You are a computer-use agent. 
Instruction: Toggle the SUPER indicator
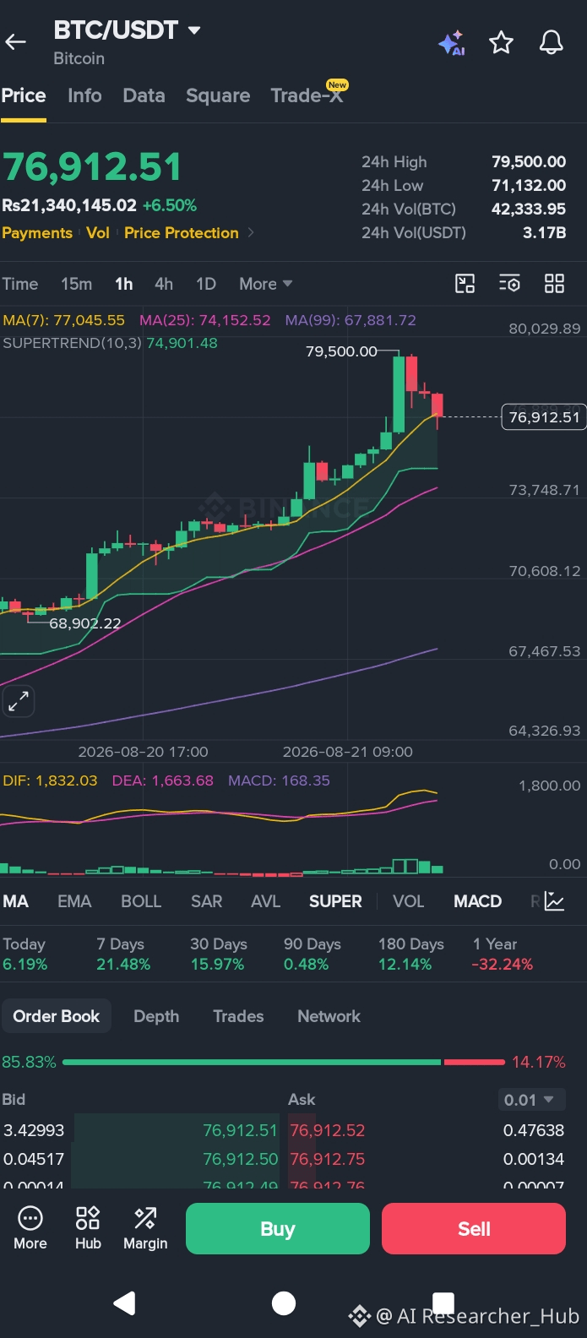pyautogui.click(x=335, y=901)
